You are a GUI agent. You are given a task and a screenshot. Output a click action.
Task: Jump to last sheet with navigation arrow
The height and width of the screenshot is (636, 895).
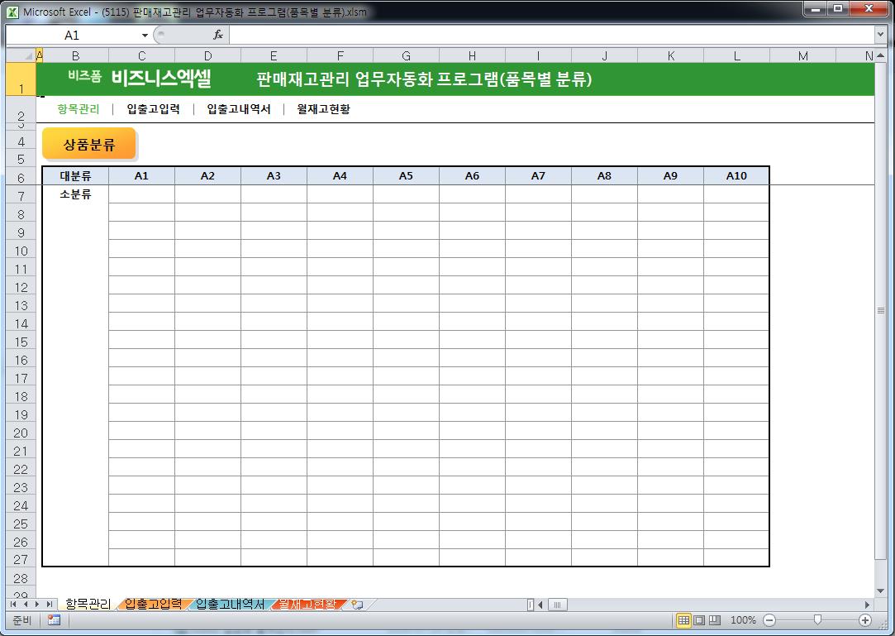(50, 605)
